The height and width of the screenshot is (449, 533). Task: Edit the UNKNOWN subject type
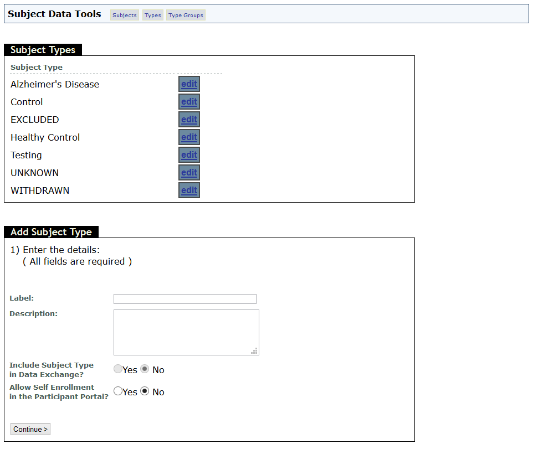(189, 172)
